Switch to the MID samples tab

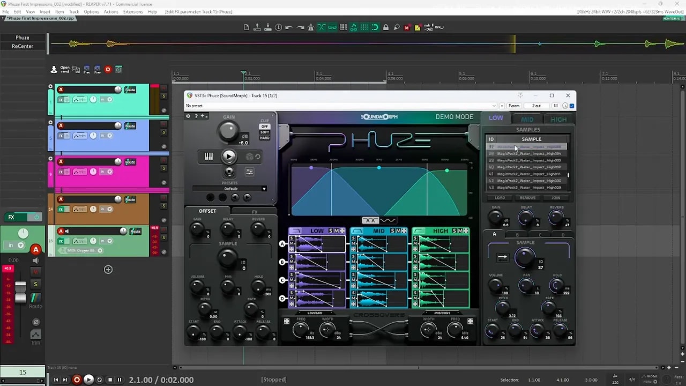click(x=527, y=119)
